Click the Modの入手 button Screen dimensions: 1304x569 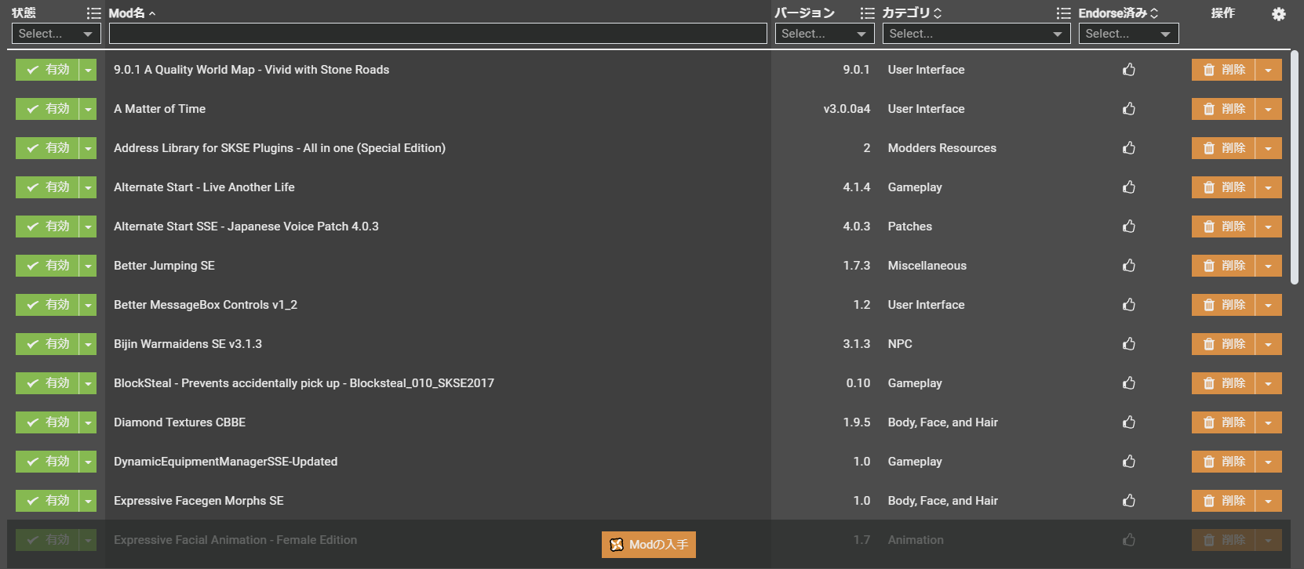(649, 545)
